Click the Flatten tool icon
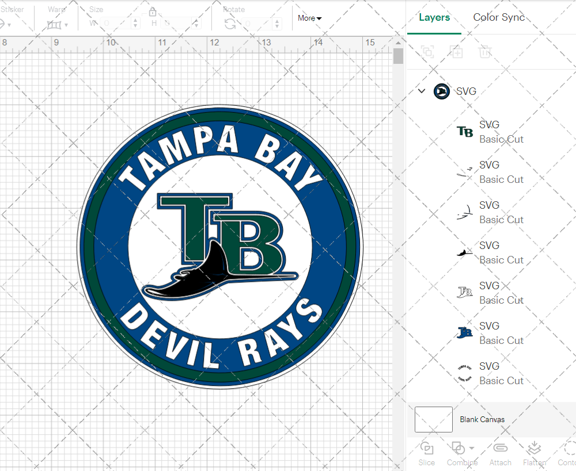This screenshot has width=576, height=471. pos(534,448)
